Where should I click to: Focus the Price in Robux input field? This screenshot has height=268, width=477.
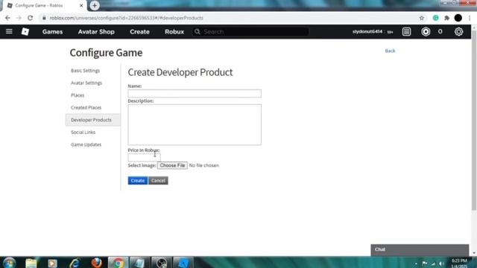click(x=144, y=157)
